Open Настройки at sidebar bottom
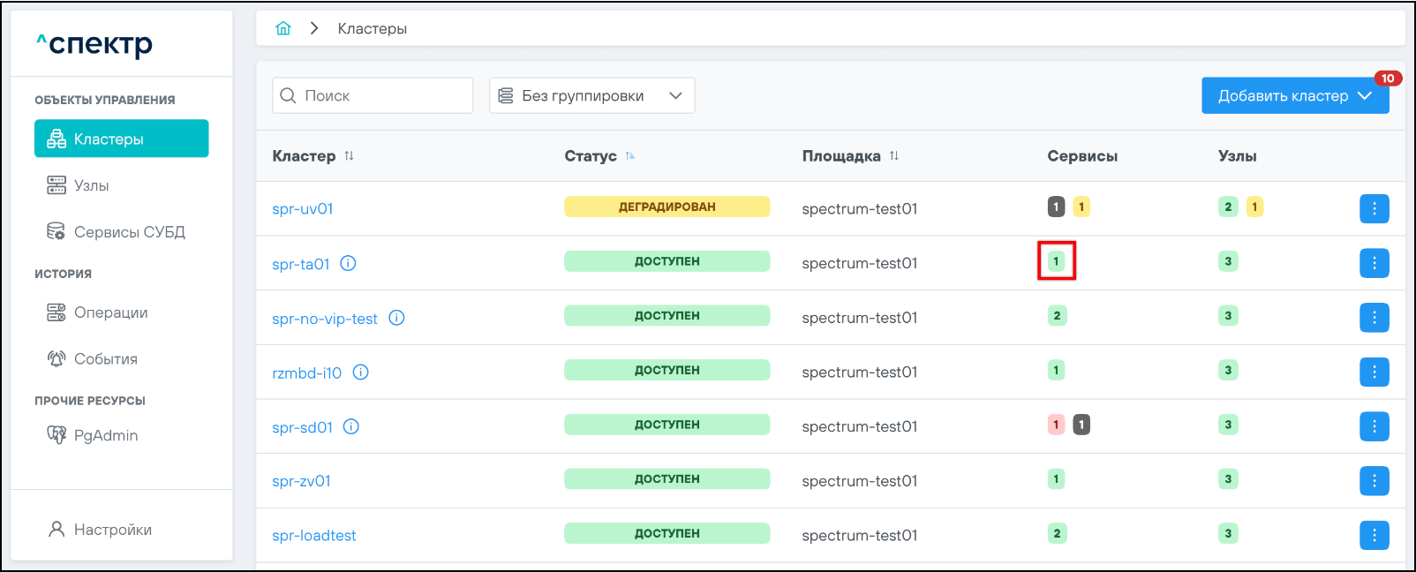 pyautogui.click(x=112, y=530)
